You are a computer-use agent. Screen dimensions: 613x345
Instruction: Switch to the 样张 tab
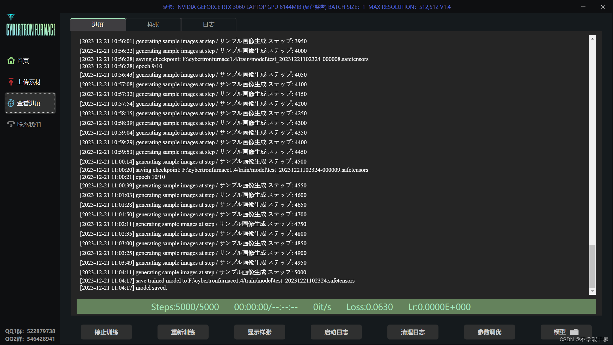[153, 24]
